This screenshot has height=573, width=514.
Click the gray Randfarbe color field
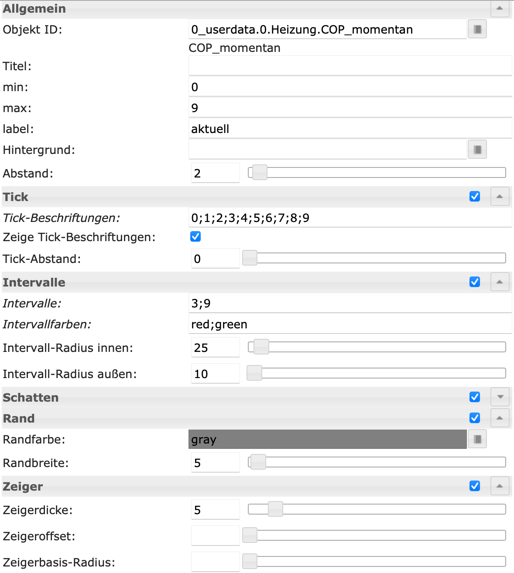coord(327,439)
